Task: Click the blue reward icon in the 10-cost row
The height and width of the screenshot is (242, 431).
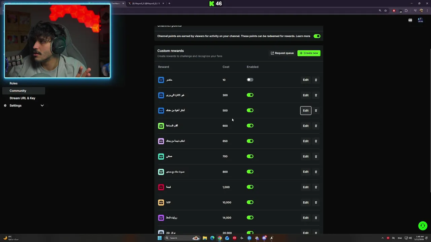Action: click(x=161, y=80)
